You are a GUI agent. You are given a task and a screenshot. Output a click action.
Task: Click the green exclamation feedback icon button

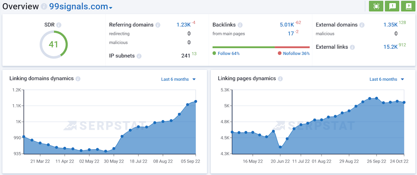[x=392, y=6]
